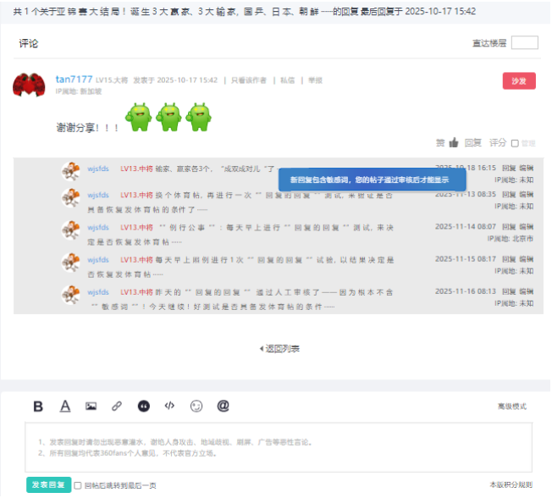This screenshot has width=552, height=498.
Task: Insert a code block with the </> icon
Action: [169, 406]
